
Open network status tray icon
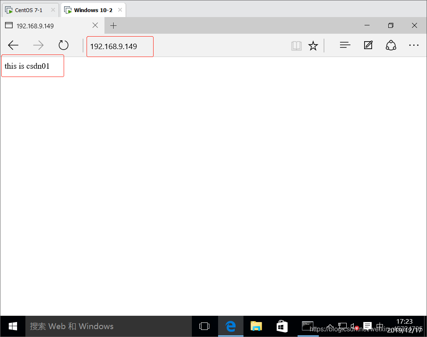tap(343, 326)
